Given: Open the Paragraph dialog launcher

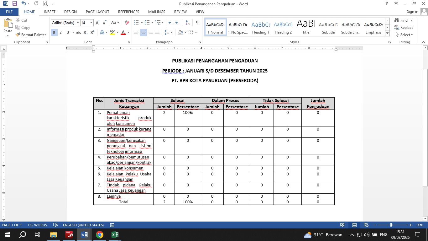Looking at the screenshot, I should (200, 42).
